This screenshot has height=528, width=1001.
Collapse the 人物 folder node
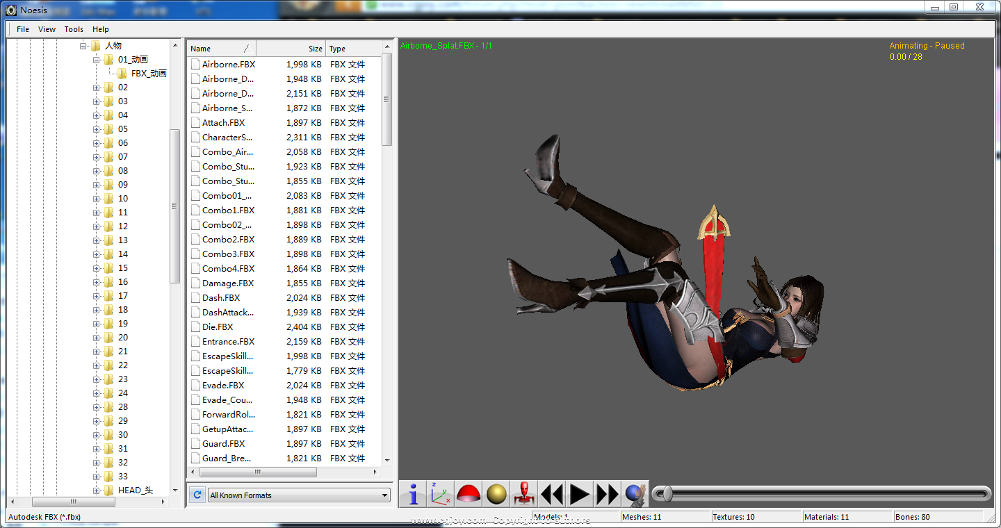coord(83,46)
